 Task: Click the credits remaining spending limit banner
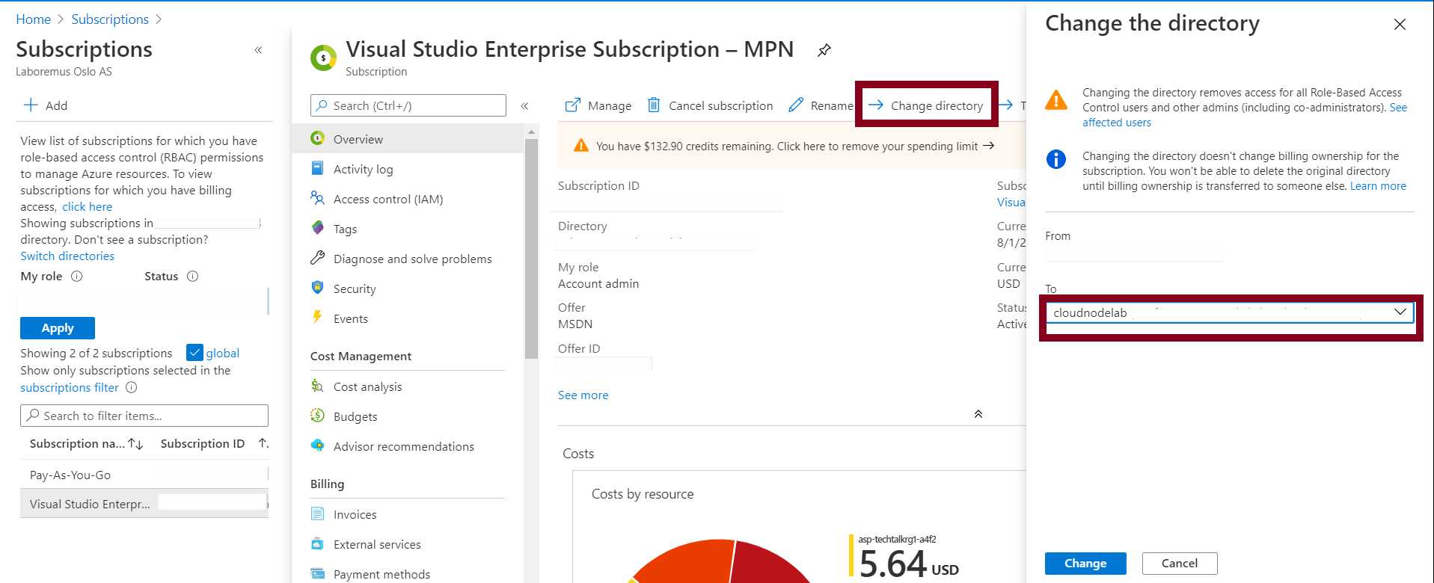791,146
